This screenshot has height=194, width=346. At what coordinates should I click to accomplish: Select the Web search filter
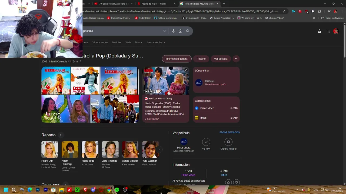128,42
